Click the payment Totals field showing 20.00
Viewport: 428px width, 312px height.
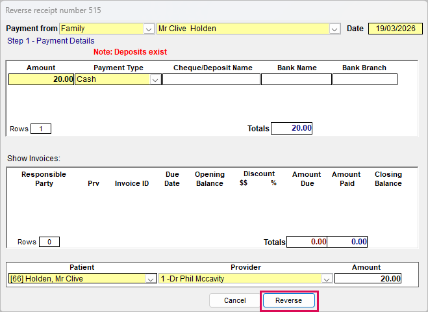pos(292,128)
